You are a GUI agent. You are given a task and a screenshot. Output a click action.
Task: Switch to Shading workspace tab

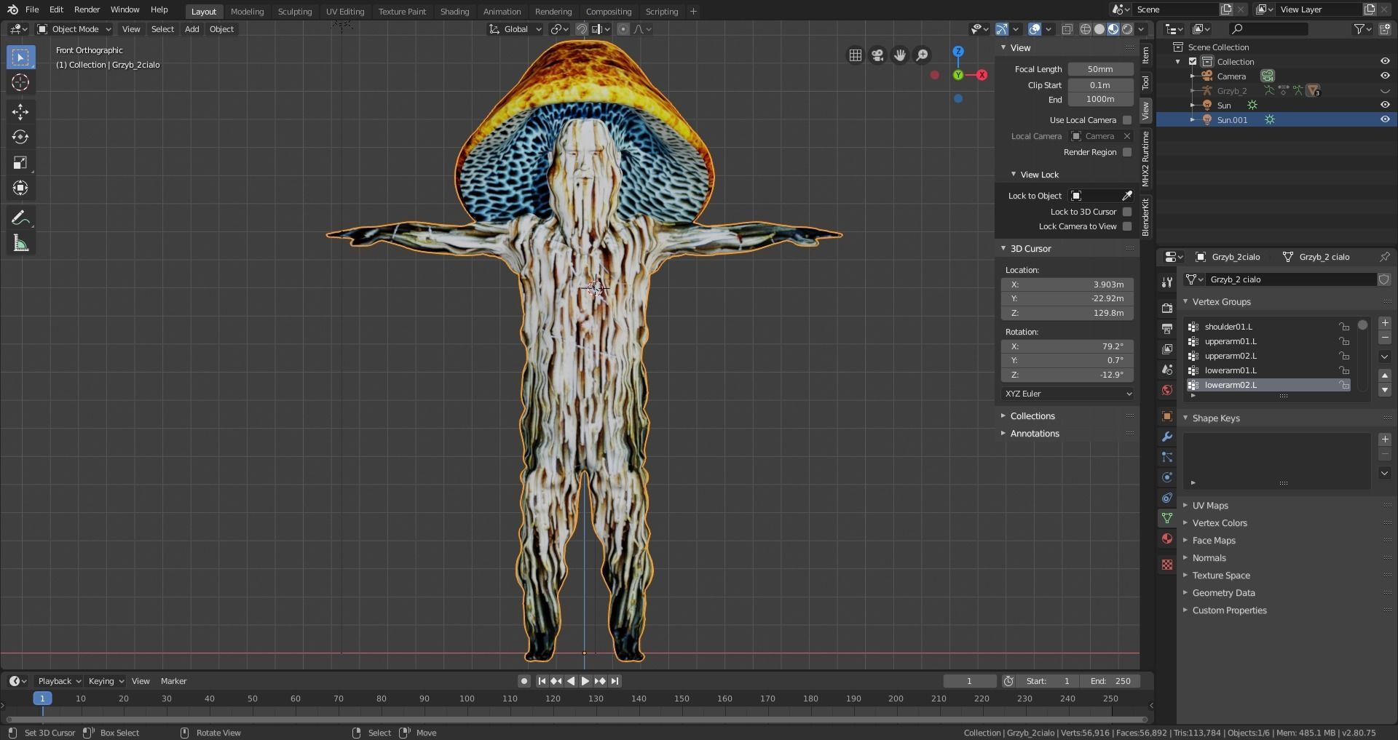(454, 12)
